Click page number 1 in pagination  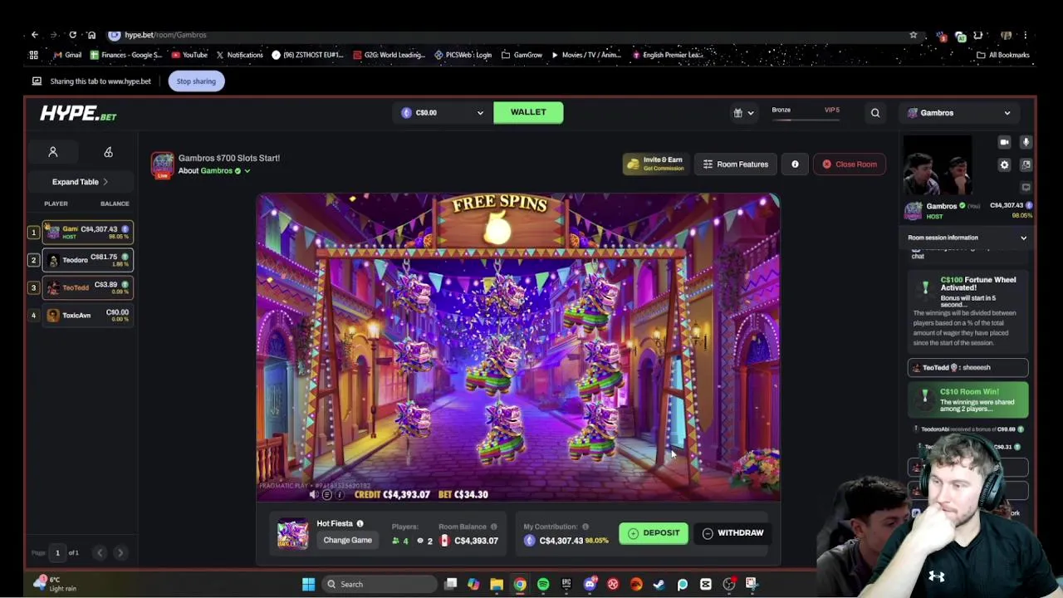pyautogui.click(x=57, y=552)
